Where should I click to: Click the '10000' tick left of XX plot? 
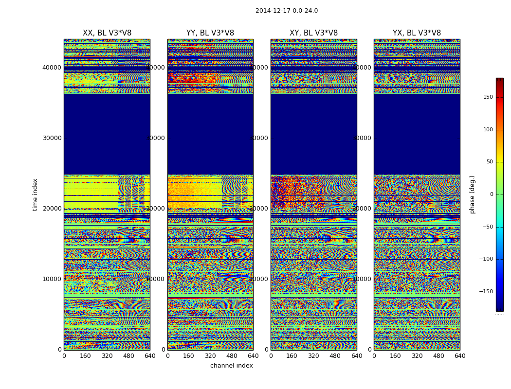pyautogui.click(x=52, y=279)
